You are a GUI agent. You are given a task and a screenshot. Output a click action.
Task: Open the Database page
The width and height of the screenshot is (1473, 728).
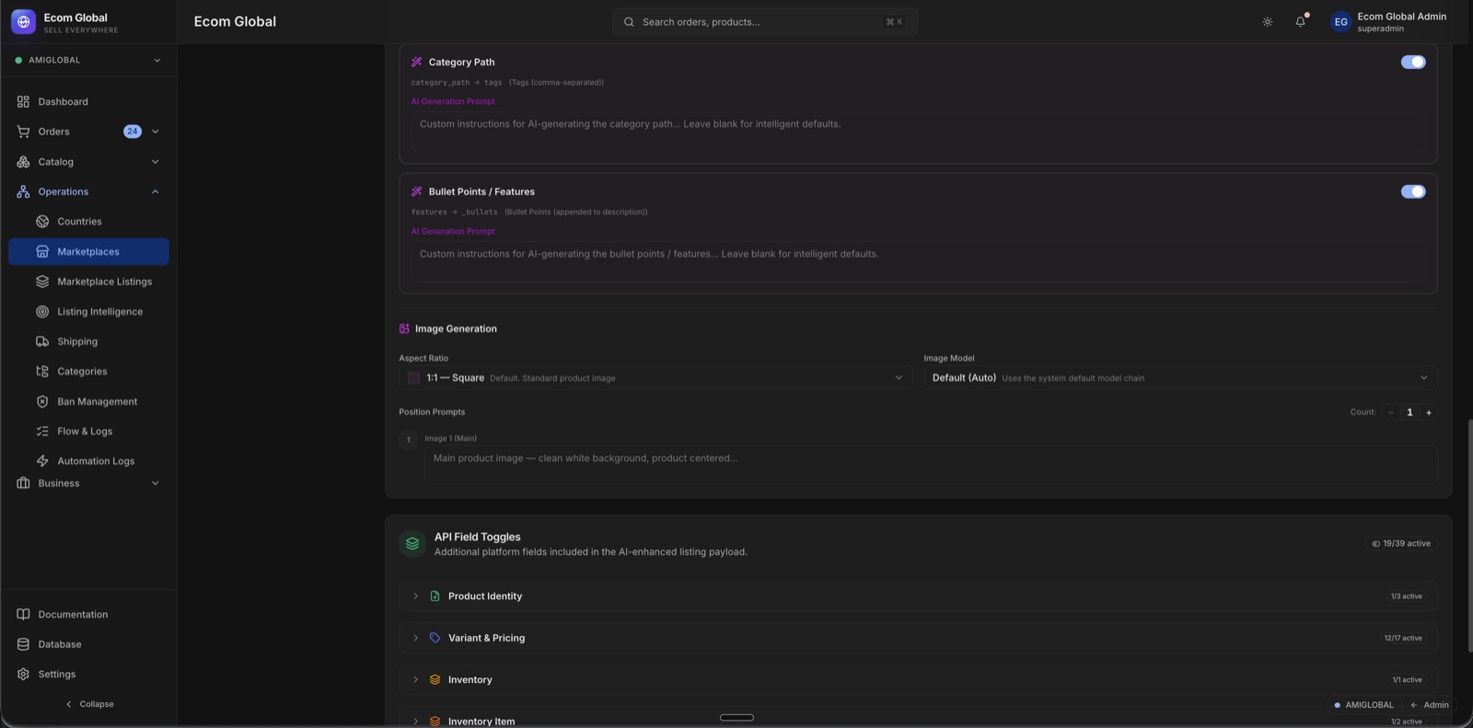pyautogui.click(x=60, y=644)
